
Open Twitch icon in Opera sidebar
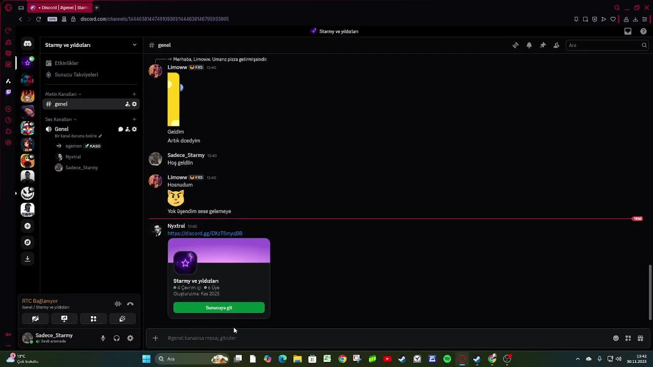click(8, 92)
